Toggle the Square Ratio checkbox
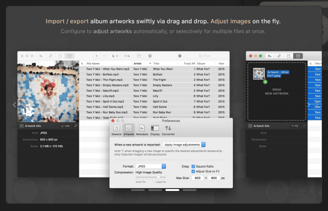The width and height of the screenshot is (328, 211). 193,166
